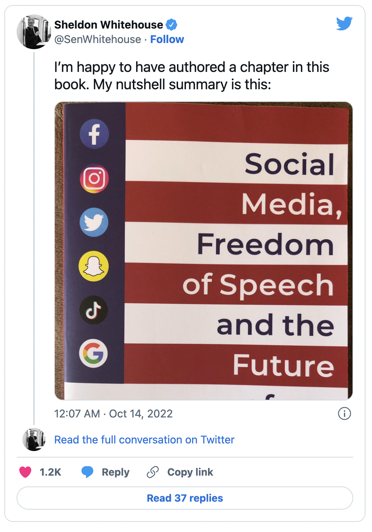Click the 12:07 AM Oct 14, 2022 timestamp
Image resolution: width=372 pixels, height=532 pixels.
[x=113, y=413]
